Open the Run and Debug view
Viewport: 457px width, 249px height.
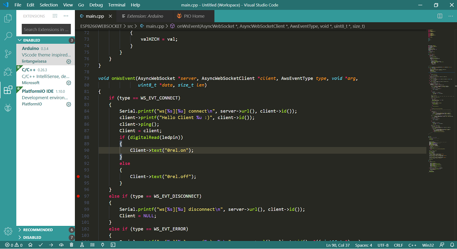click(8, 72)
